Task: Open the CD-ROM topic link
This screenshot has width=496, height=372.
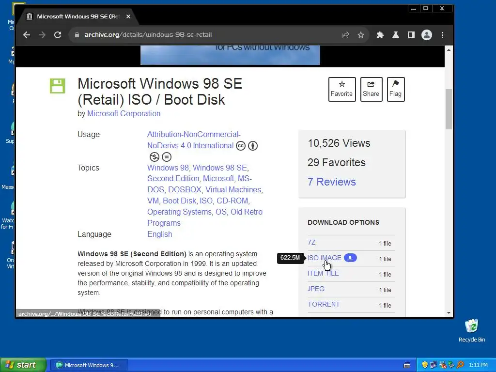Action: click(232, 201)
